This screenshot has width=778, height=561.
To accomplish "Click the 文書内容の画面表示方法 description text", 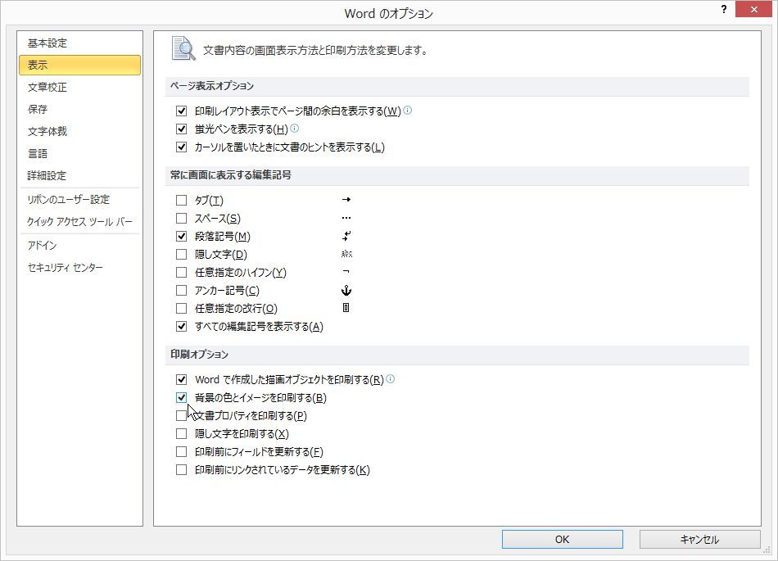I will (x=315, y=50).
